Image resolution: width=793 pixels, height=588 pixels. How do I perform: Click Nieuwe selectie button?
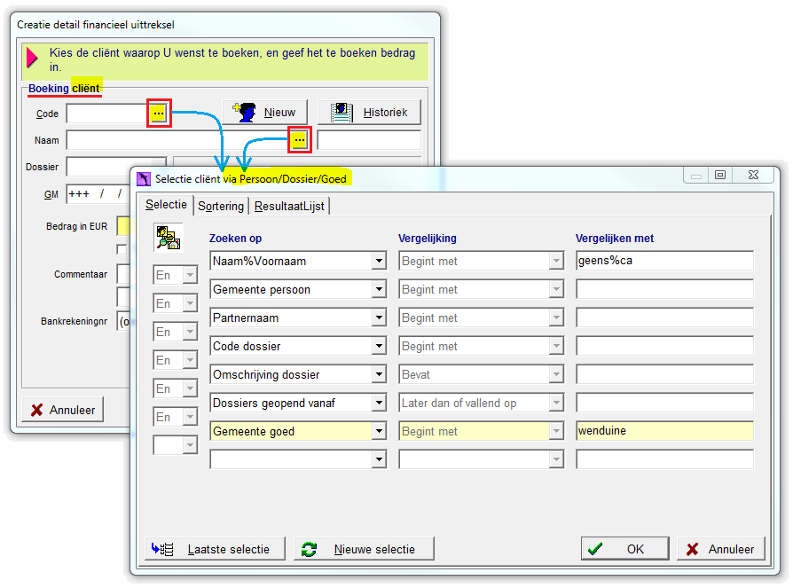click(x=364, y=549)
